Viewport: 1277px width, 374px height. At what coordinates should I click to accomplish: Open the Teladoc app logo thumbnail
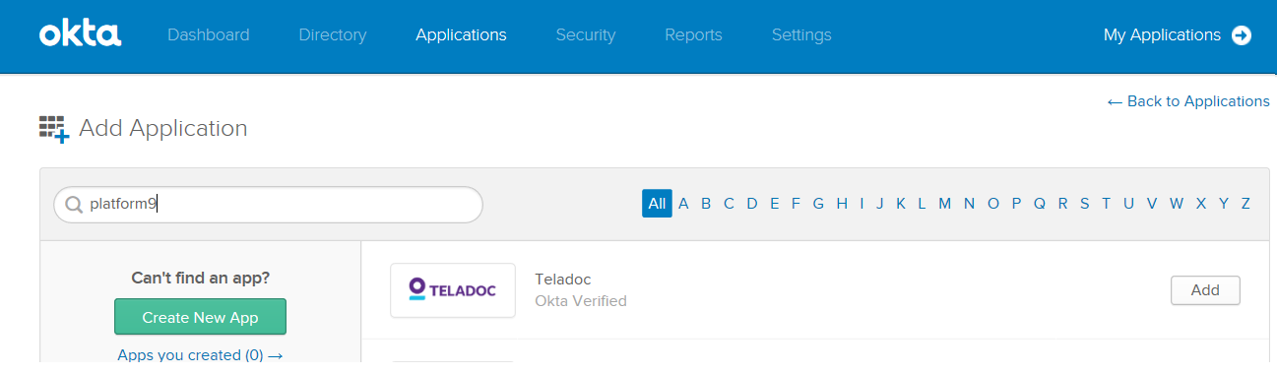(x=453, y=290)
